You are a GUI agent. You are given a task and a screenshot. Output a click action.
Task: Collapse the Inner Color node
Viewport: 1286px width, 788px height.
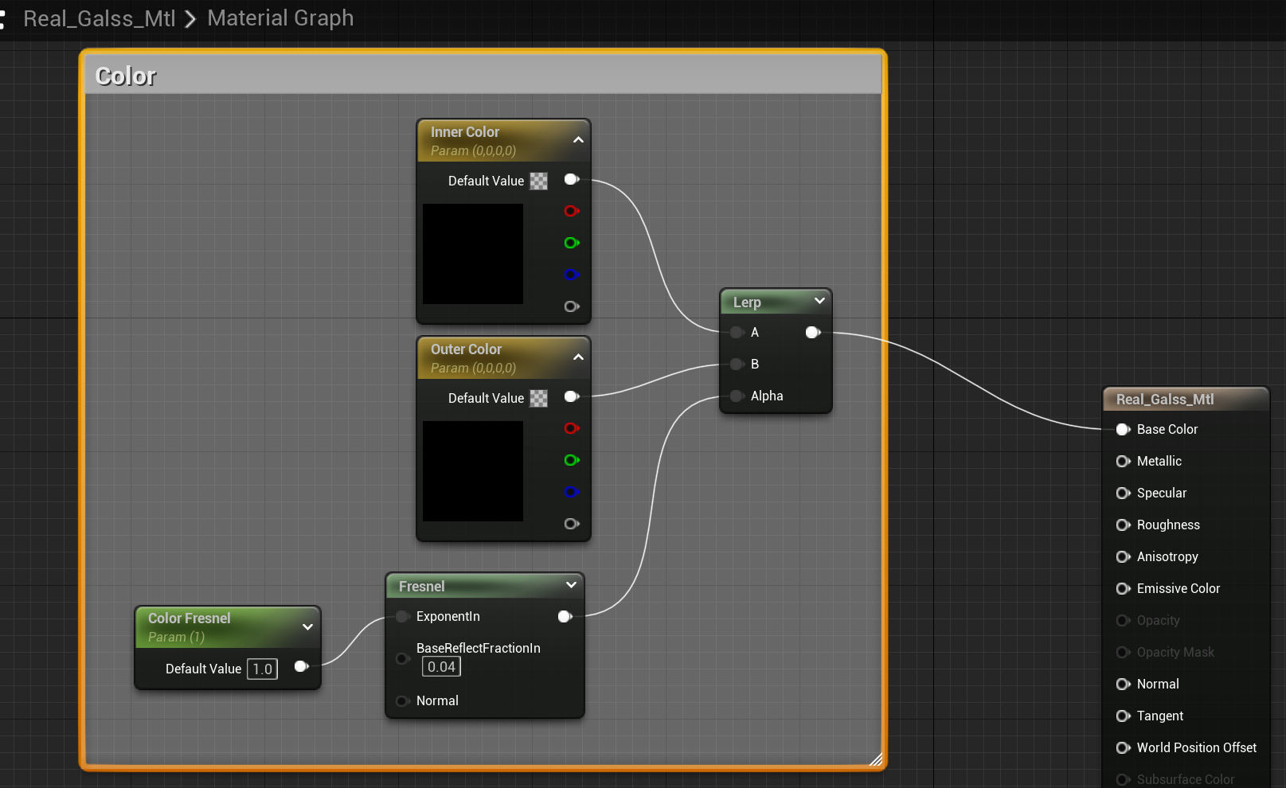click(x=578, y=140)
